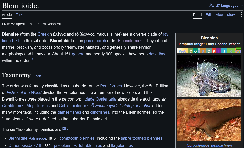The height and width of the screenshot is (148, 244).
Task: Open the Mugiliformes link
Action: coord(38,106)
